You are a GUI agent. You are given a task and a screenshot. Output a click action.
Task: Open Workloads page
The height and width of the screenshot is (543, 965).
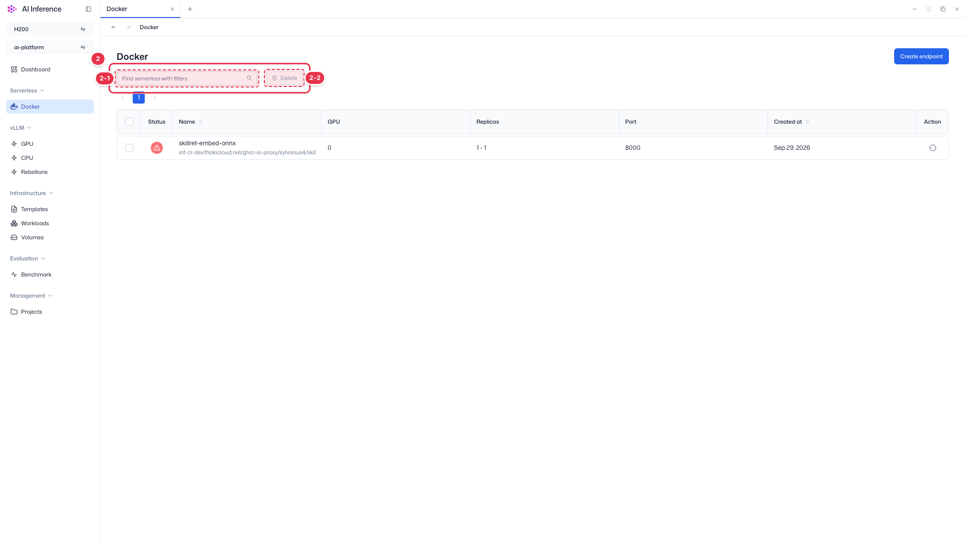point(50,223)
